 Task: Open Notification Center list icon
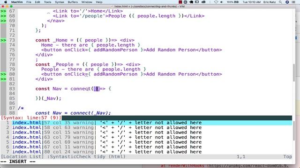point(294,2)
